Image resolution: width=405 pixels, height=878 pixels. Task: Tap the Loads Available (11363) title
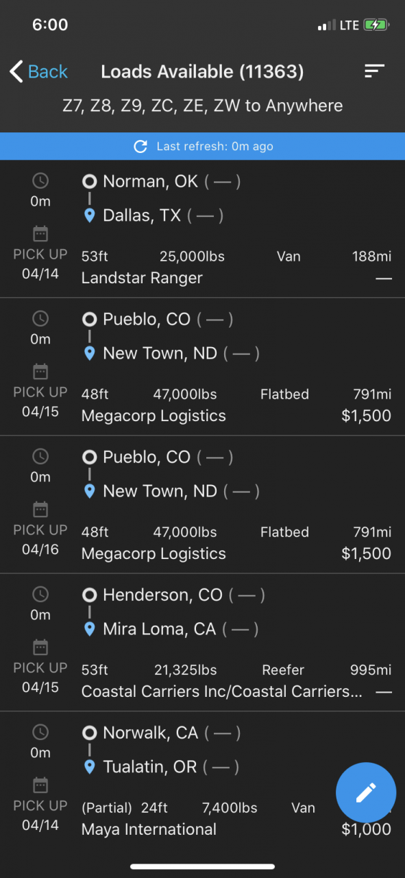pos(202,71)
